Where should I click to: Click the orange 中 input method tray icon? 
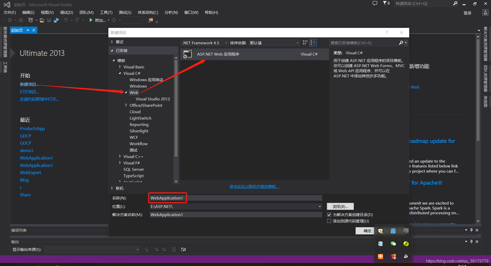[381, 257]
